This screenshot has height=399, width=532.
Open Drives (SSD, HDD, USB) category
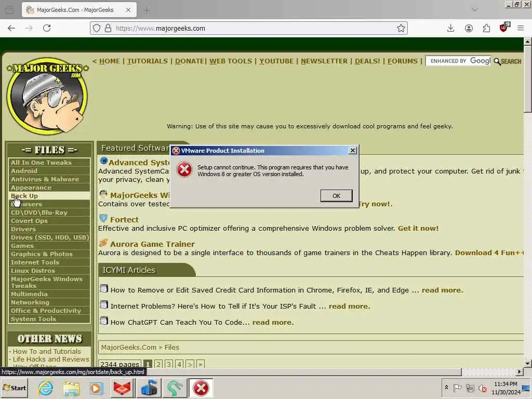(x=49, y=237)
